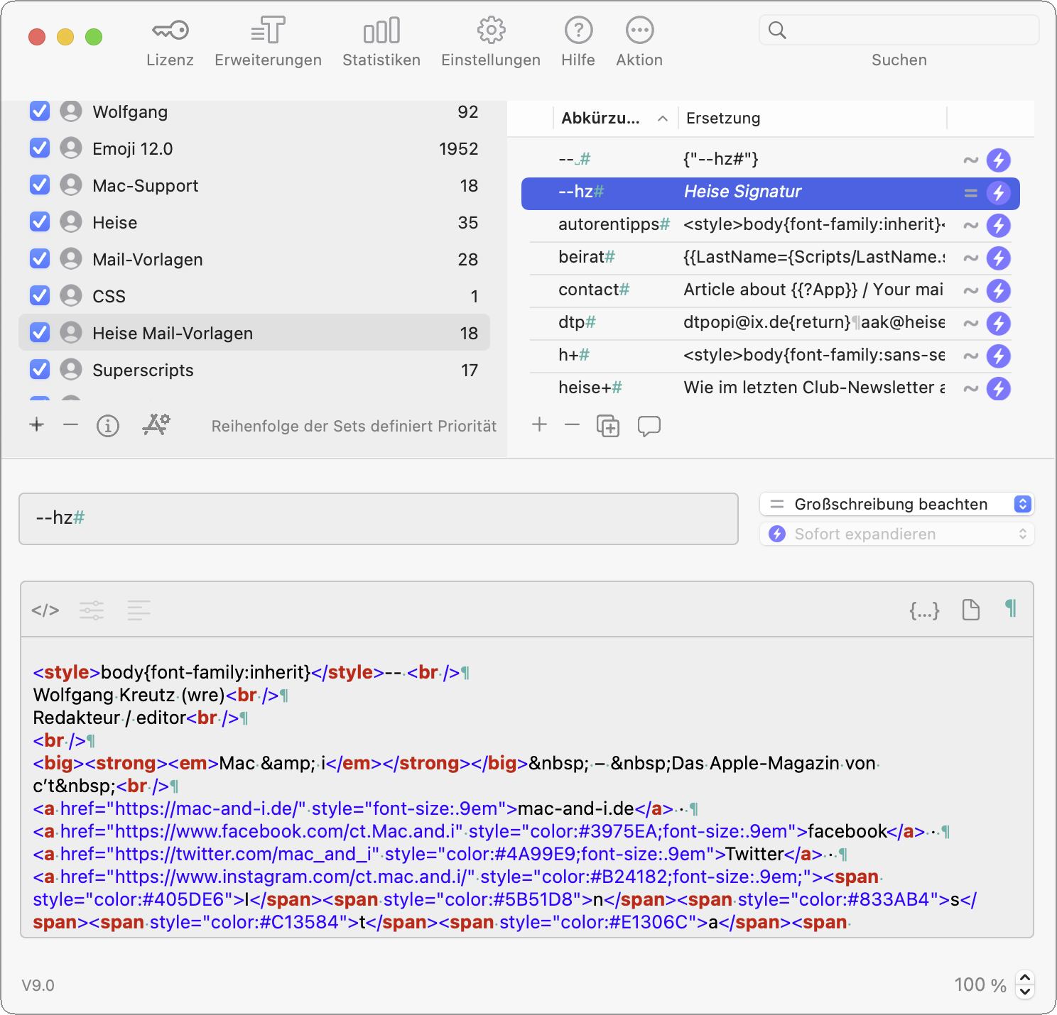This screenshot has width=1057, height=1015.
Task: Click the duplicate snippet icon
Action: (608, 426)
